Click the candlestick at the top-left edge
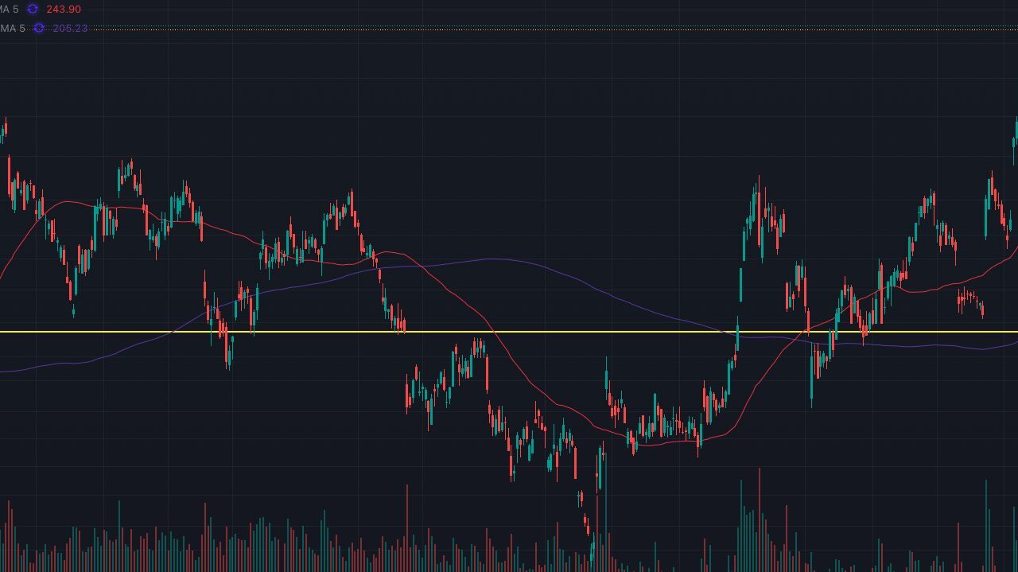The height and width of the screenshot is (572, 1018). click(x=6, y=127)
